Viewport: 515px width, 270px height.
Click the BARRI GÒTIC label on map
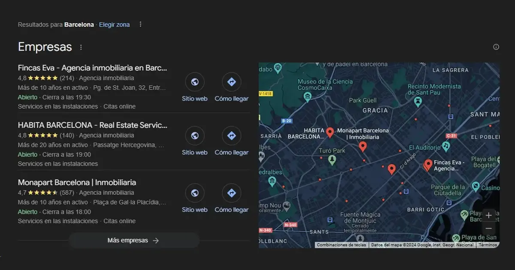[x=425, y=210]
